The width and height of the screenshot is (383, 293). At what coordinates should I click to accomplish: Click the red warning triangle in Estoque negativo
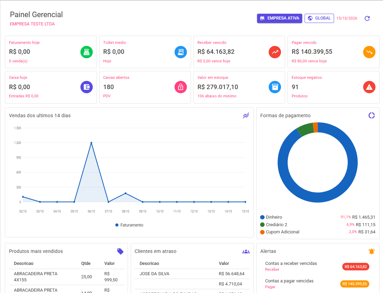[x=369, y=87]
